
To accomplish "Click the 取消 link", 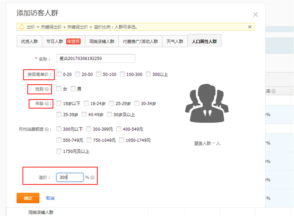I will (50, 198).
